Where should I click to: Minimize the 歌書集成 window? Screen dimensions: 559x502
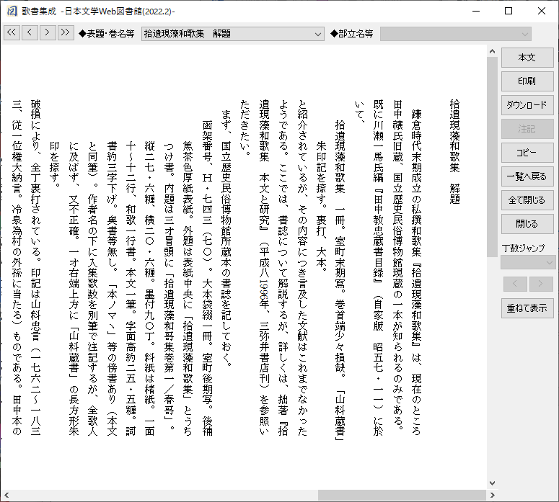(476, 11)
